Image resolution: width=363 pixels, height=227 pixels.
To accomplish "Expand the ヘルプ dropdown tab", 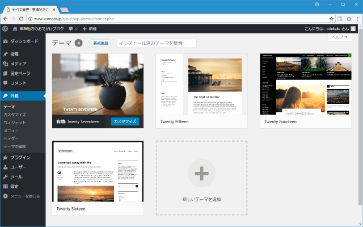I will [x=339, y=37].
